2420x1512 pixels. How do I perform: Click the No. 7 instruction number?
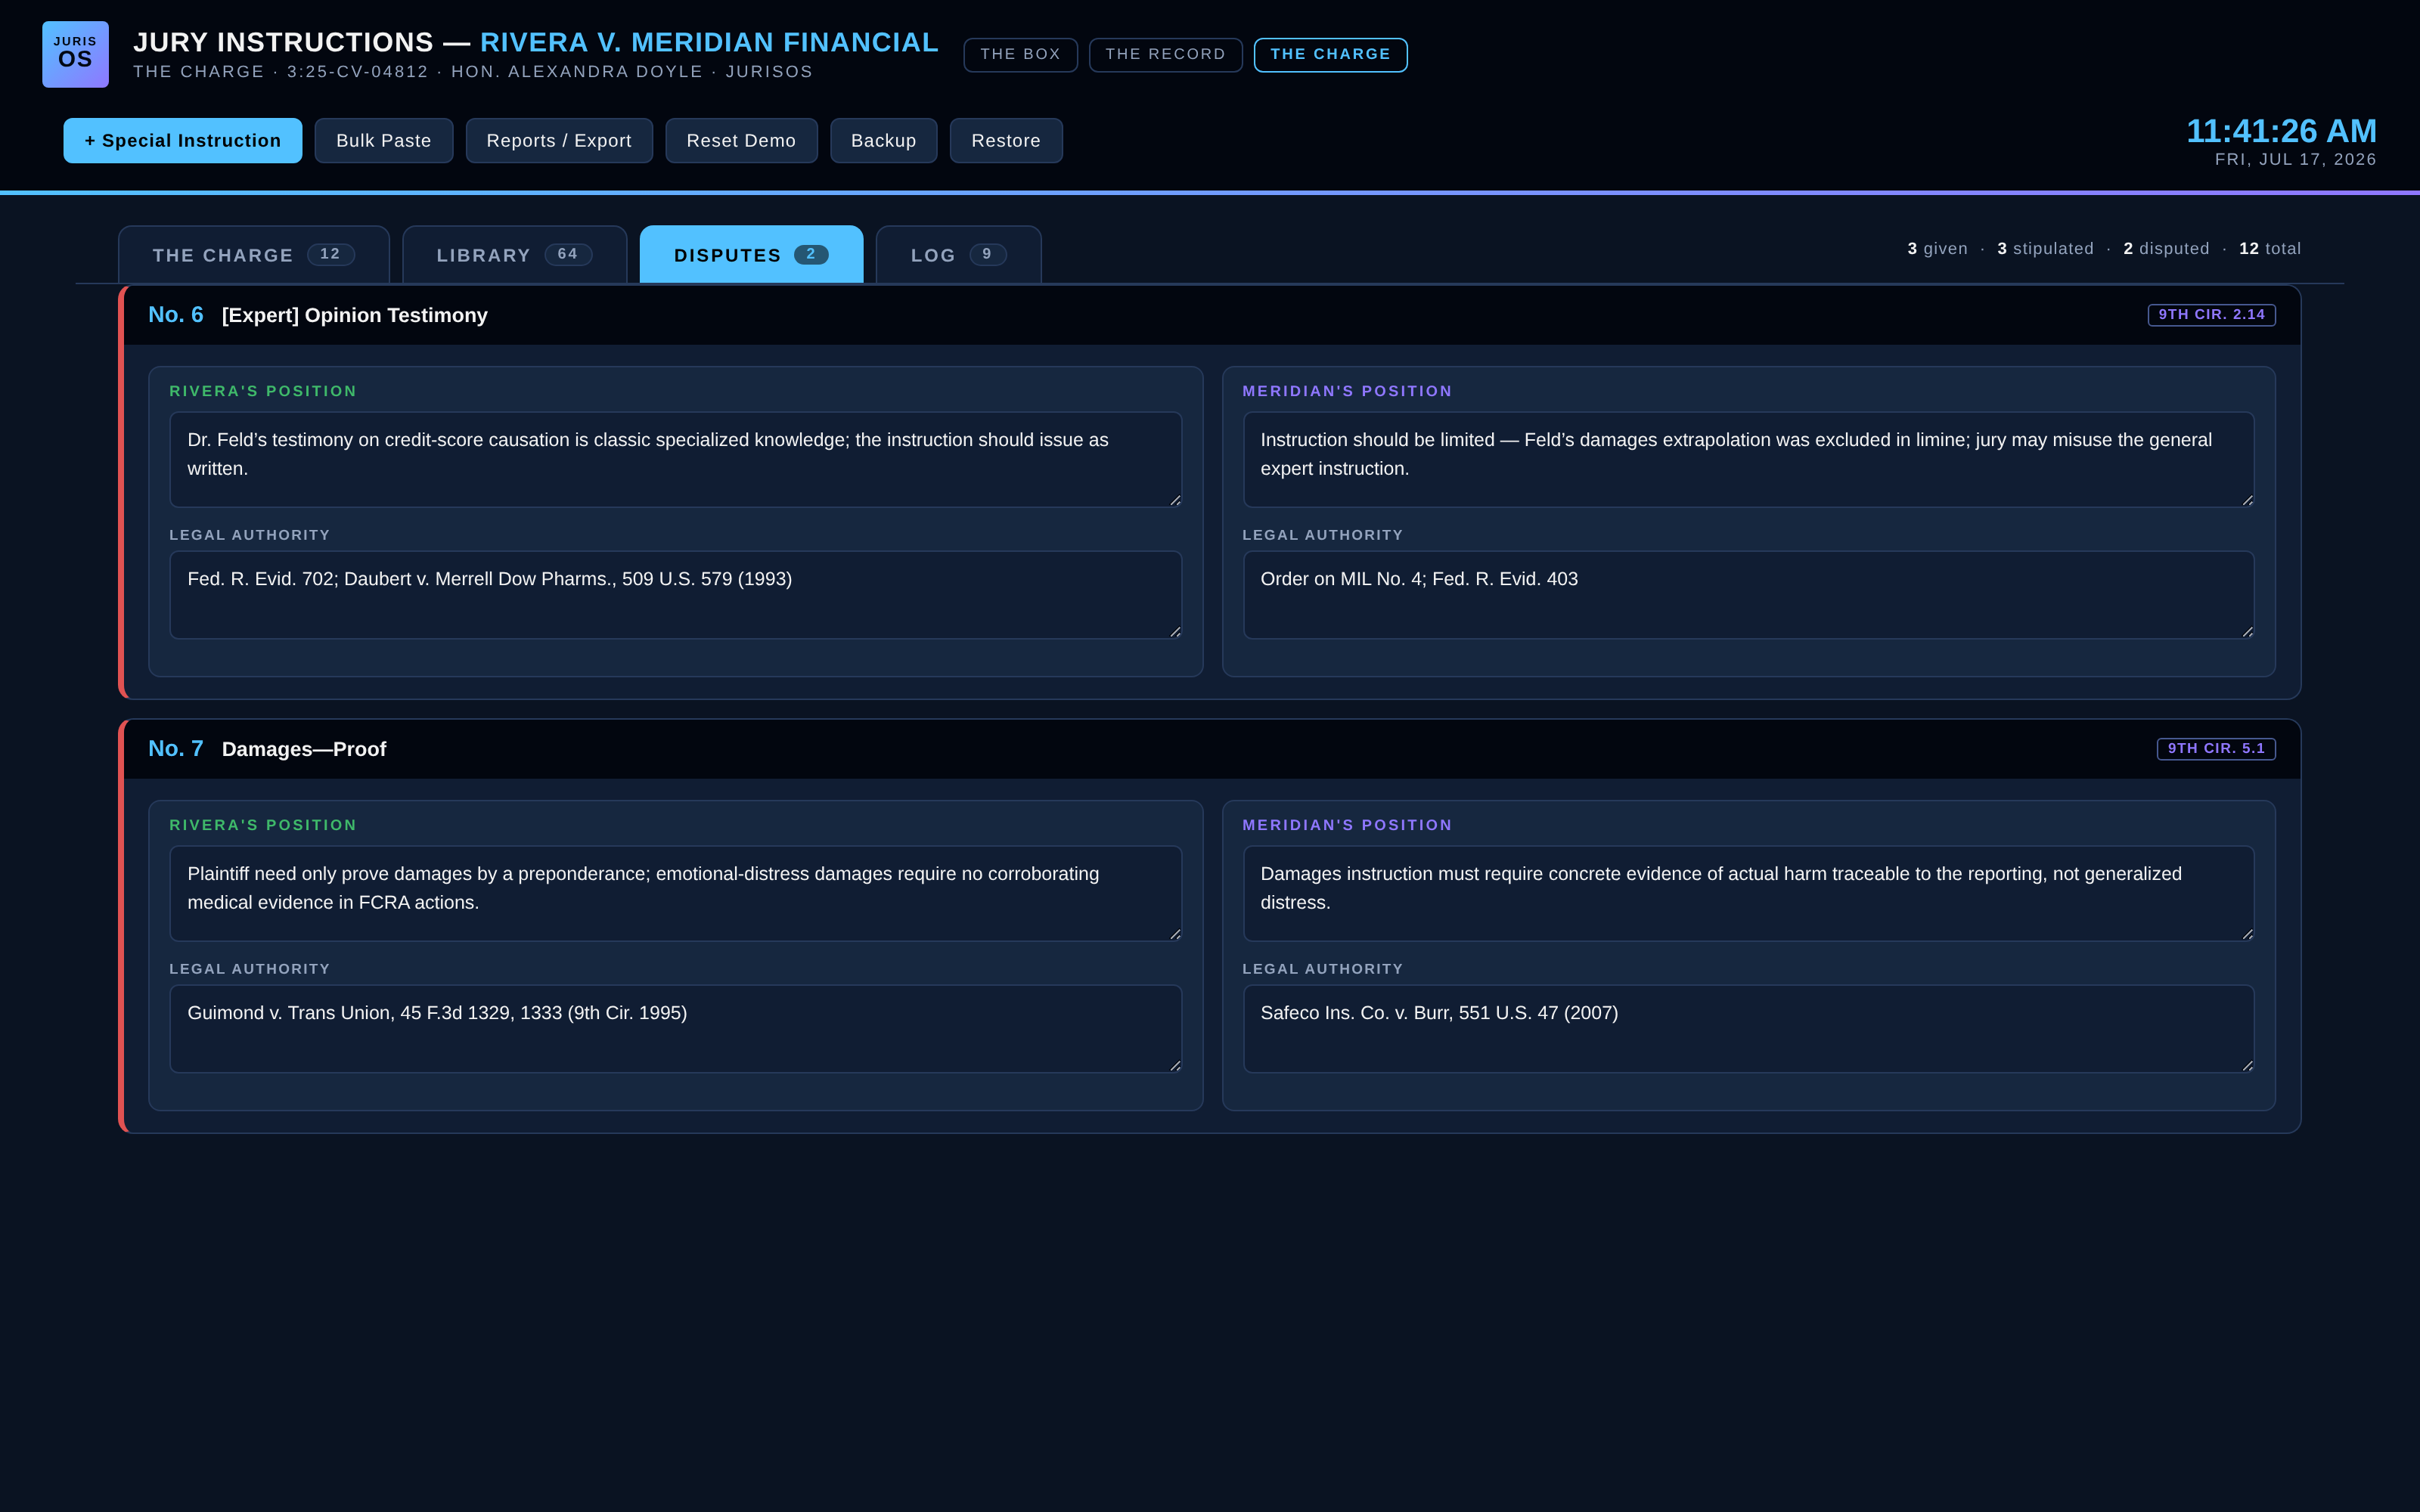pyautogui.click(x=176, y=749)
